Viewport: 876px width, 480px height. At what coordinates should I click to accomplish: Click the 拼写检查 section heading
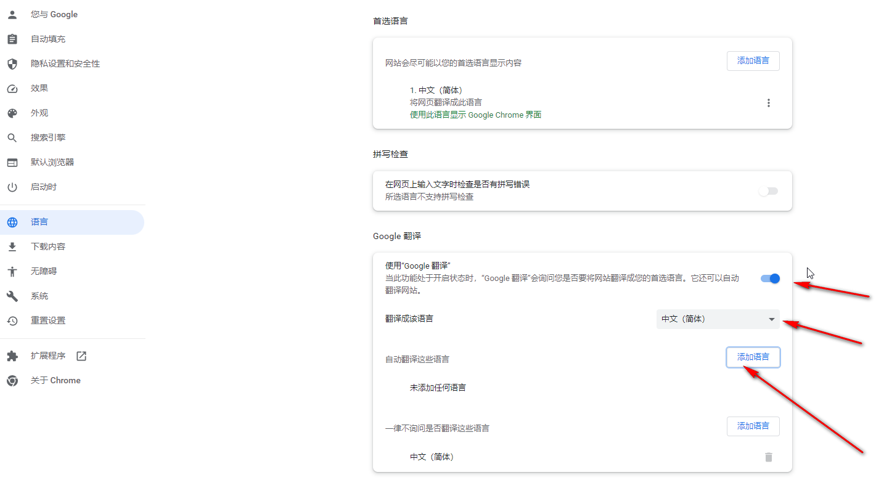pyautogui.click(x=390, y=154)
